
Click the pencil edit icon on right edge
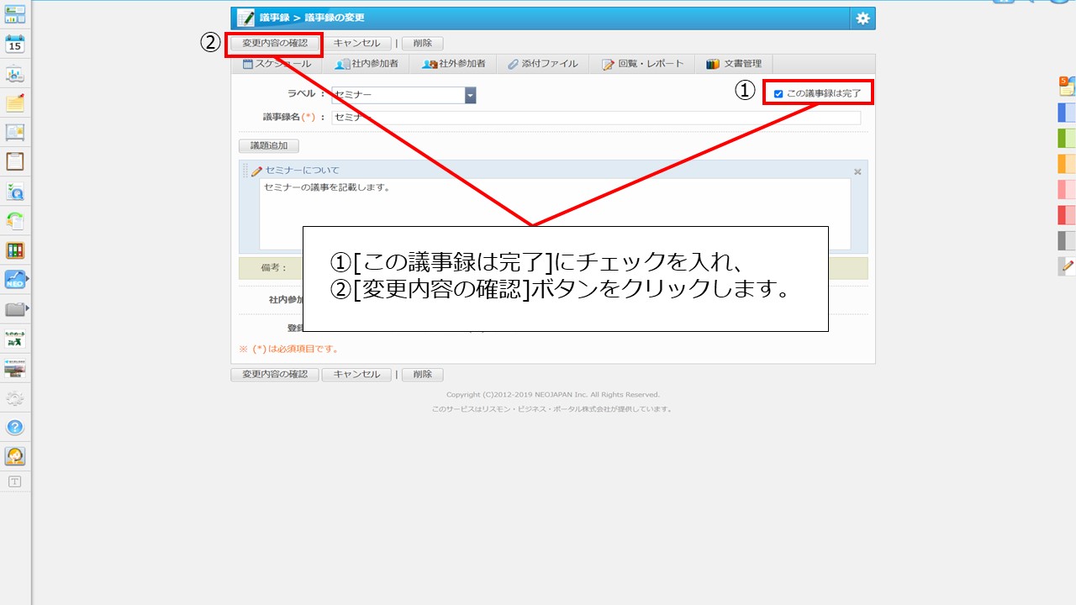[x=1067, y=266]
